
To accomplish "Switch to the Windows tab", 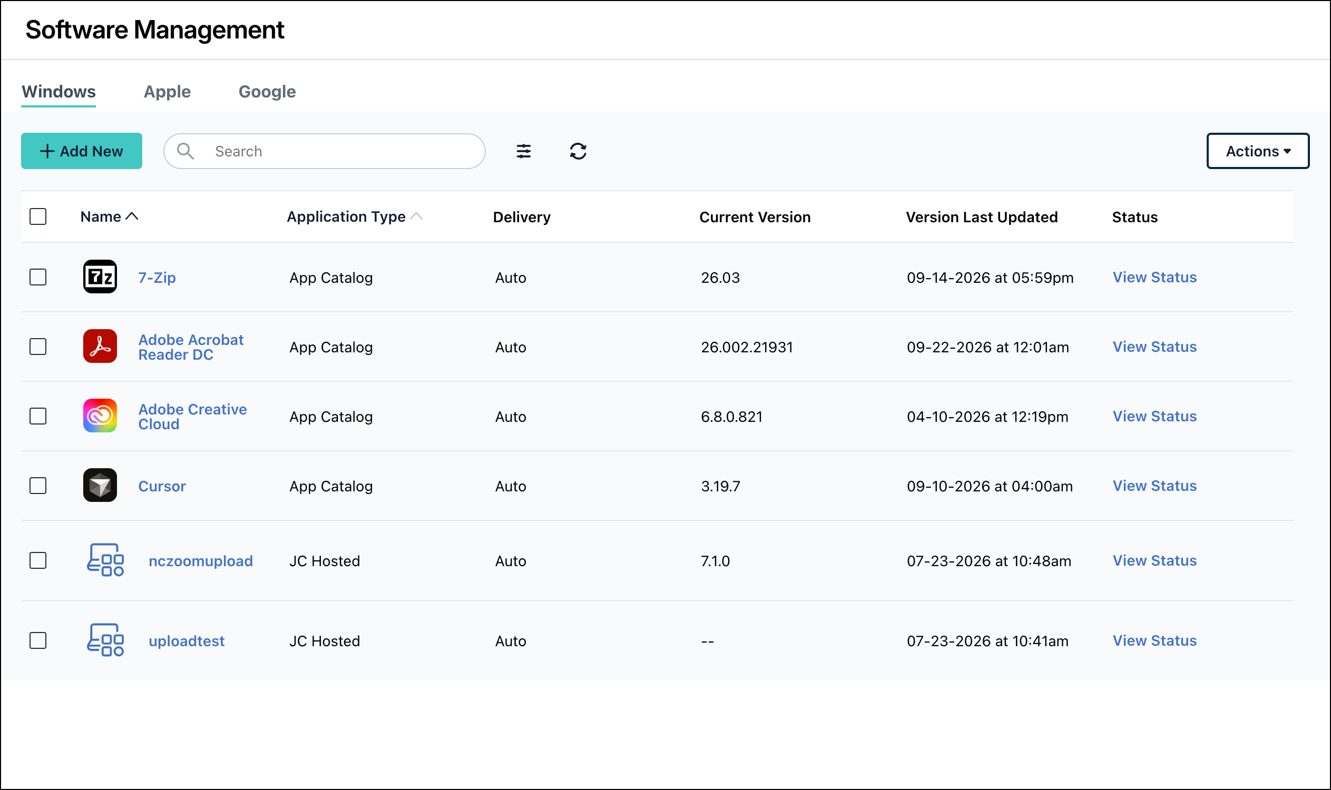I will (58, 92).
